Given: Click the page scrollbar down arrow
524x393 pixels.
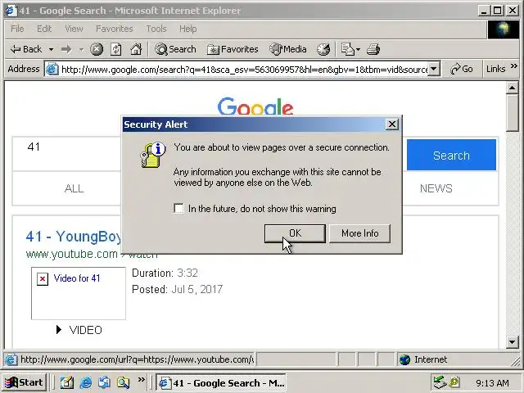Looking at the screenshot, I should point(512,342).
